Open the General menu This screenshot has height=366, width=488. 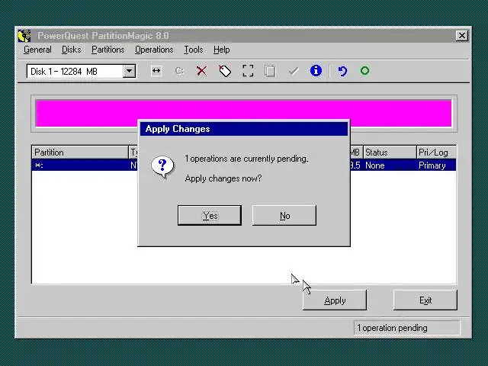pos(37,50)
